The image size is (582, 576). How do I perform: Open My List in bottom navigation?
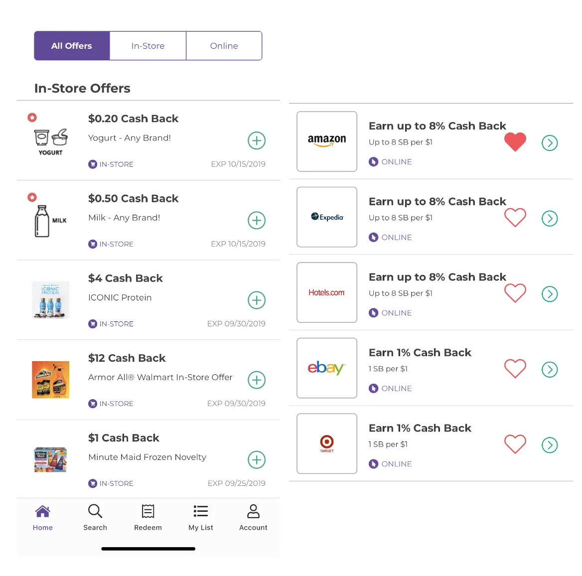click(200, 518)
